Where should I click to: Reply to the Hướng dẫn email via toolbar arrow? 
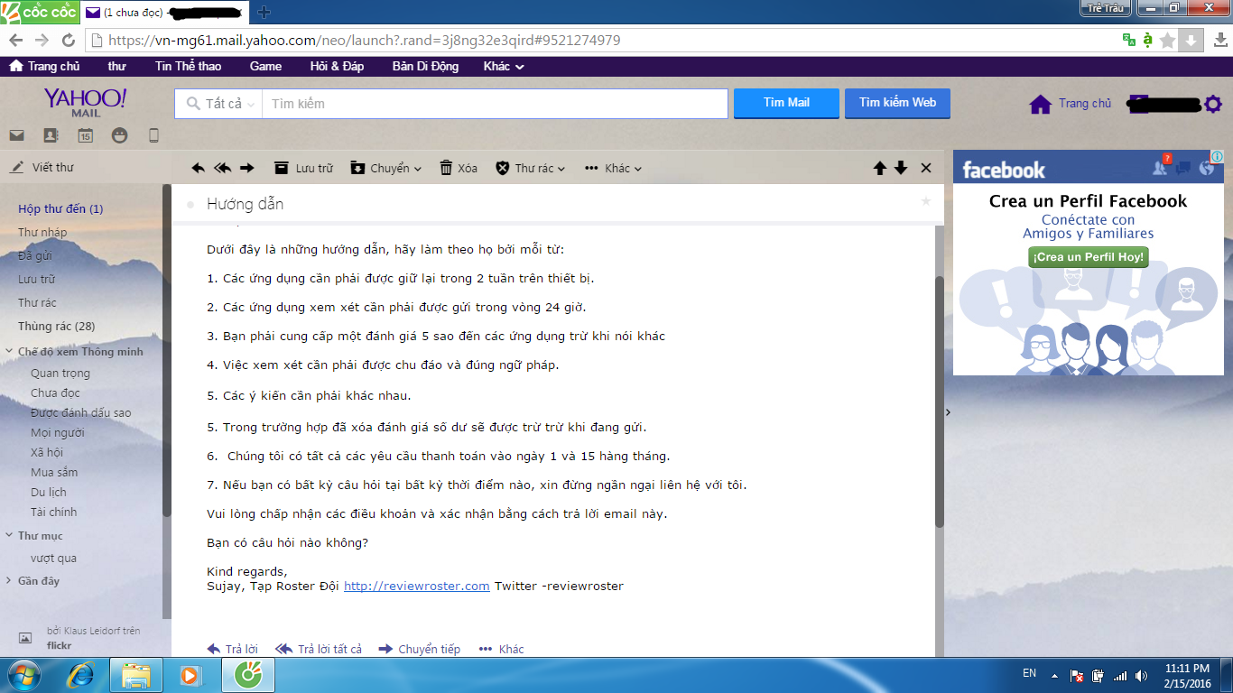point(199,168)
